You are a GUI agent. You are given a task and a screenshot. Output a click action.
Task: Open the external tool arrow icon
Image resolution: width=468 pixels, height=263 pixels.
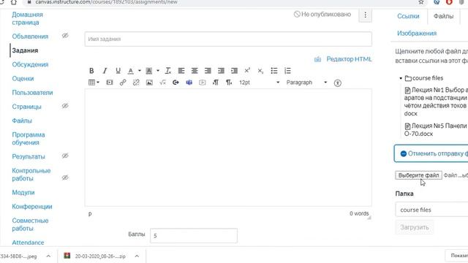(175, 83)
